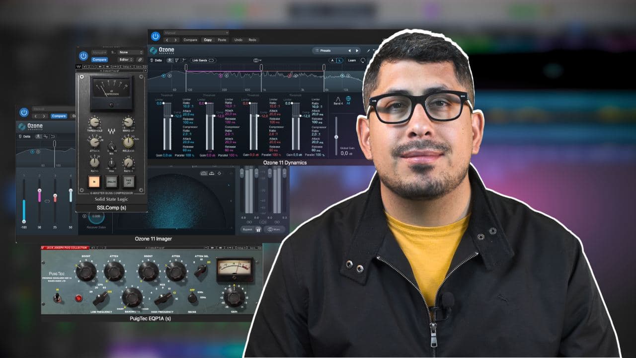Toggle the MAINS switch on PuigTec EQP1A

click(x=192, y=298)
